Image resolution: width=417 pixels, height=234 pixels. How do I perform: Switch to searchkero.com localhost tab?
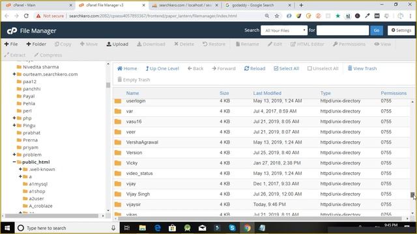[185, 5]
